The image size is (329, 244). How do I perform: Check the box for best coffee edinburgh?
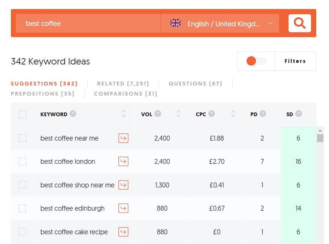(x=22, y=208)
